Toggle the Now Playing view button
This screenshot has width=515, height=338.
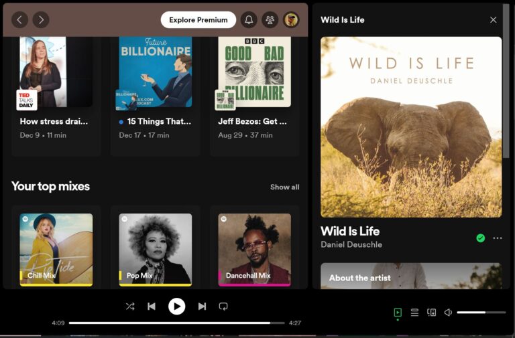point(398,313)
